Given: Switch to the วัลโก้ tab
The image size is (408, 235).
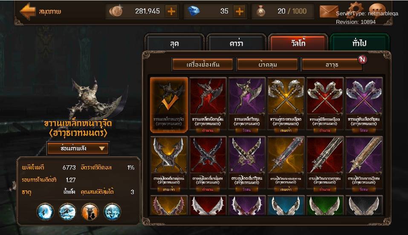Looking at the screenshot, I should [298, 42].
